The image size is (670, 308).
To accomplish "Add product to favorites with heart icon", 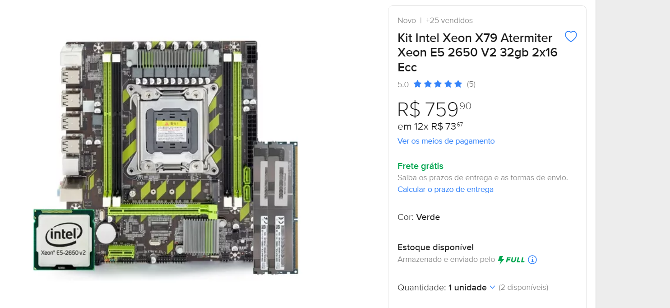I will click(x=571, y=37).
